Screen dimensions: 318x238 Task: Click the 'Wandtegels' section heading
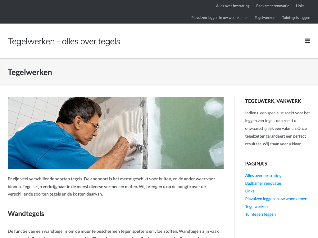[x=26, y=214]
